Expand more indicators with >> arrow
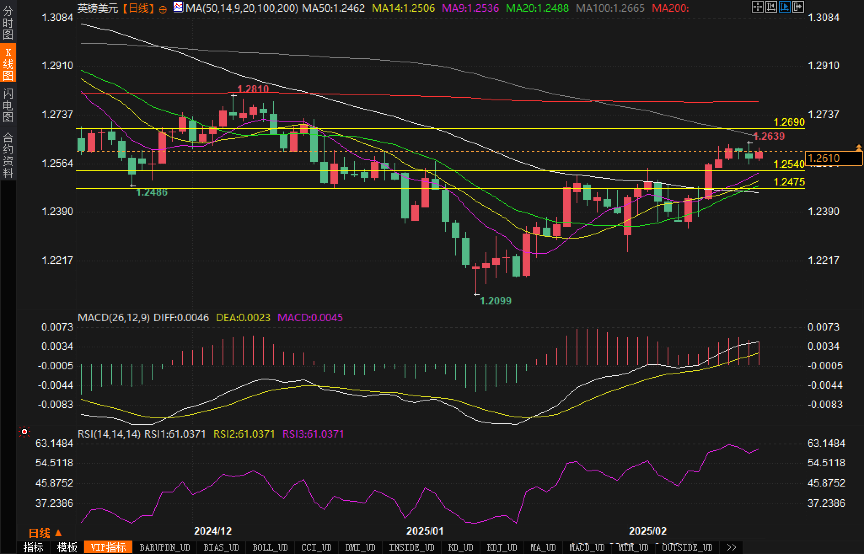Viewport: 864px width, 554px height. pos(732,547)
